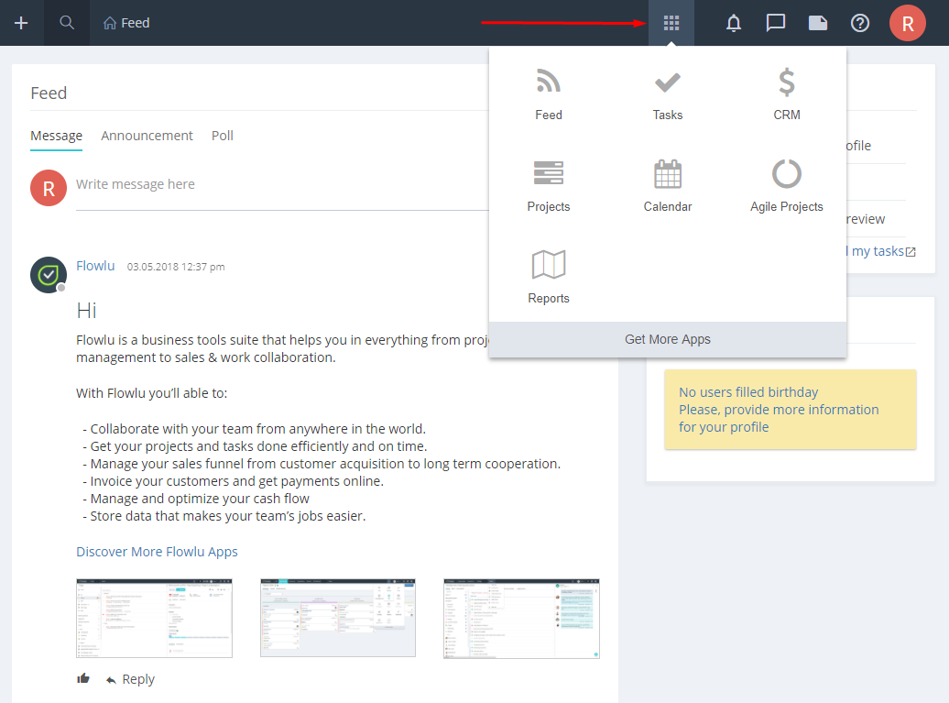Image resolution: width=949 pixels, height=703 pixels.
Task: Click the composer avatar R
Action: (x=49, y=188)
